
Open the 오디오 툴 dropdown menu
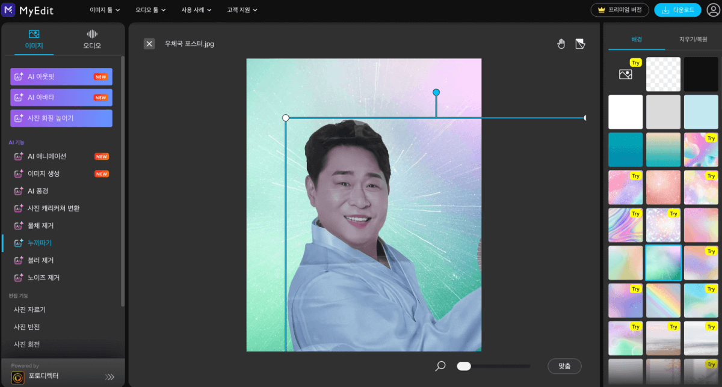coord(150,10)
